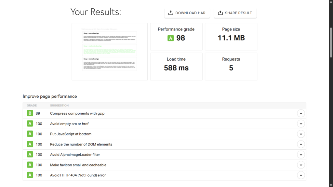Image resolution: width=333 pixels, height=187 pixels.
Task: Click the SUGGESTION column header
Action: [59, 106]
